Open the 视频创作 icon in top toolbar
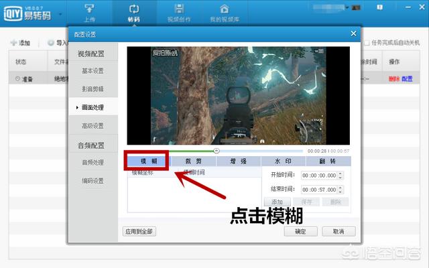 pos(179,13)
